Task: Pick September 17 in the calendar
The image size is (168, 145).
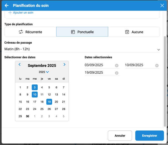Action: (35, 102)
